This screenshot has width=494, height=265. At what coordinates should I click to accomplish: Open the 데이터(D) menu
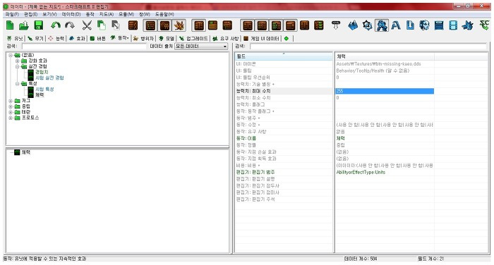click(x=71, y=14)
